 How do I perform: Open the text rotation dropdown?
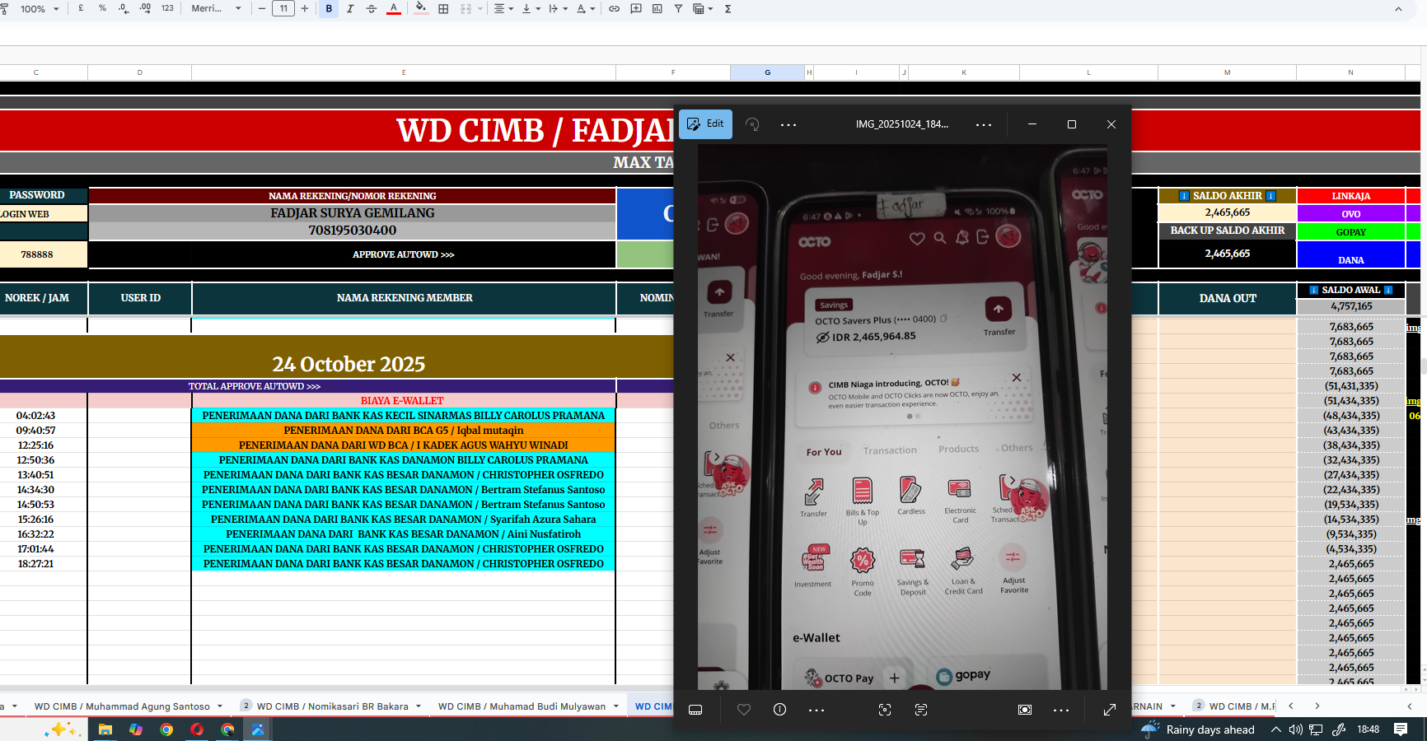point(584,9)
